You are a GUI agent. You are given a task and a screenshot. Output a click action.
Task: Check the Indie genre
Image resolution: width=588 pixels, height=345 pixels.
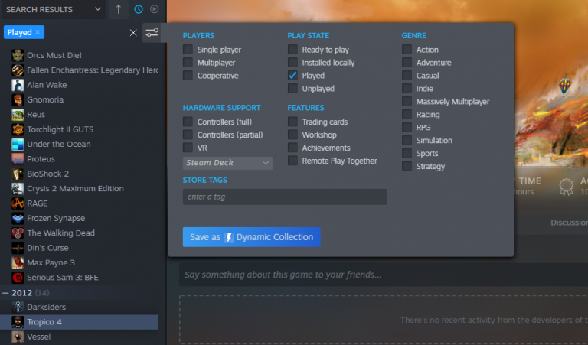[x=407, y=89]
